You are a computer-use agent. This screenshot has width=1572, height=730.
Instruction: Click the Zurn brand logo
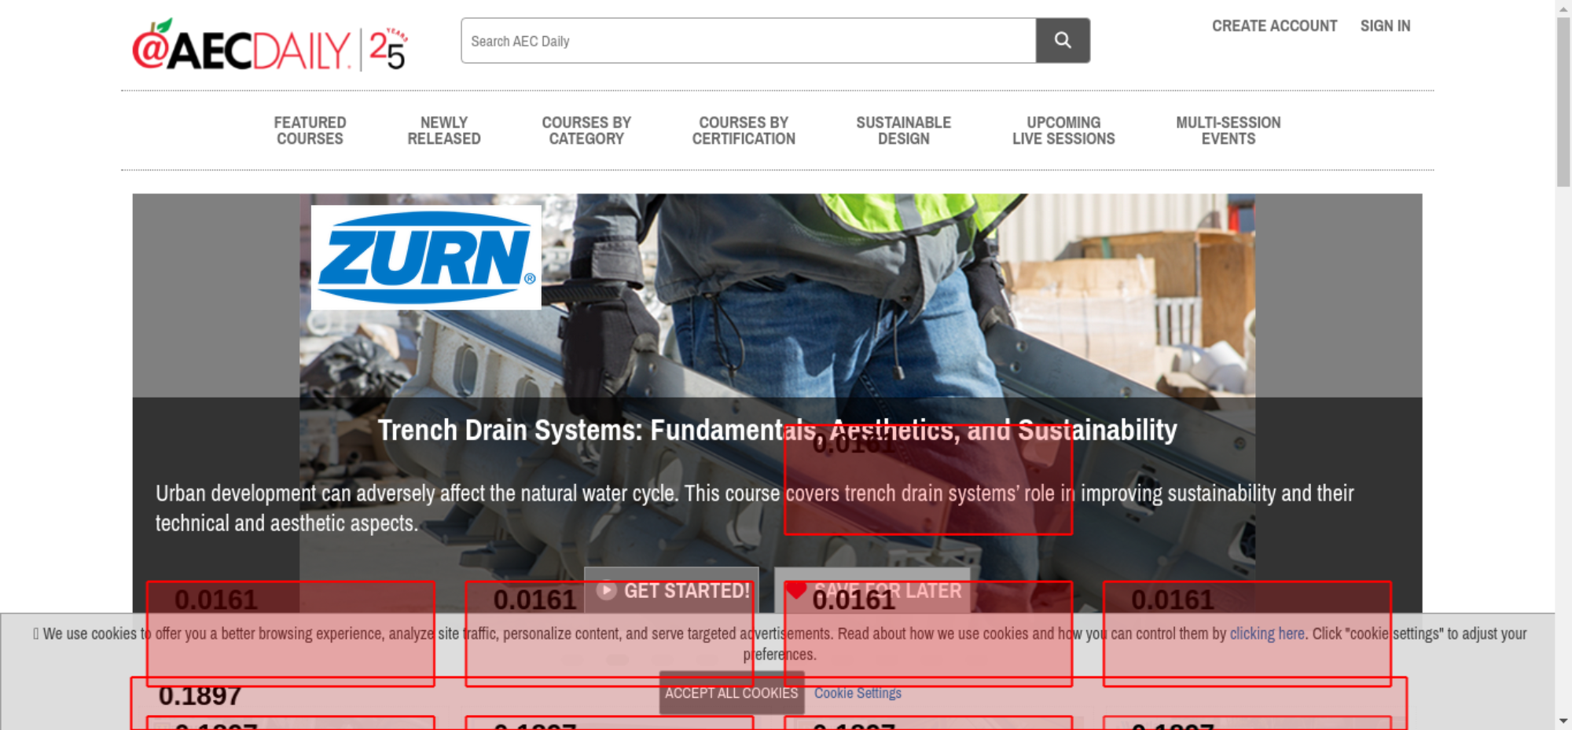point(426,257)
